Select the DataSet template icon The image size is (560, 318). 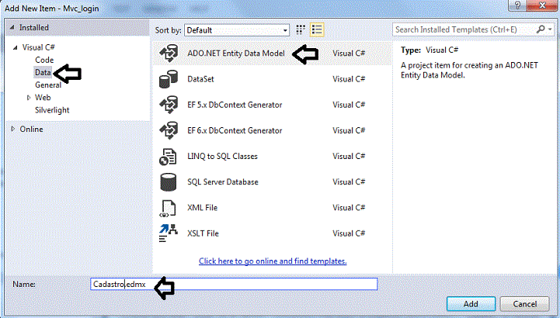point(169,79)
